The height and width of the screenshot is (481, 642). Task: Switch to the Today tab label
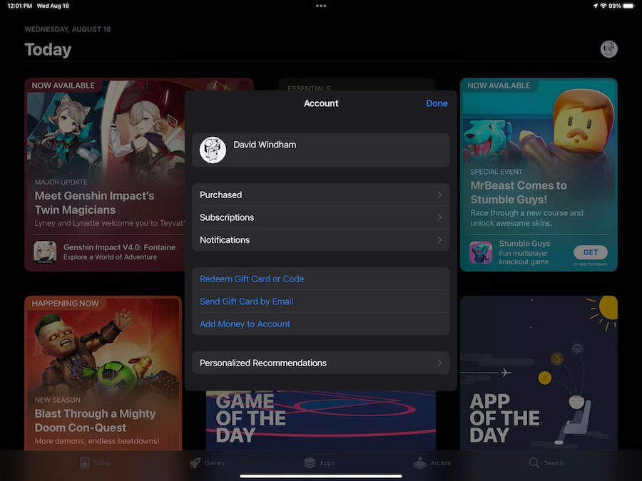[x=102, y=463]
